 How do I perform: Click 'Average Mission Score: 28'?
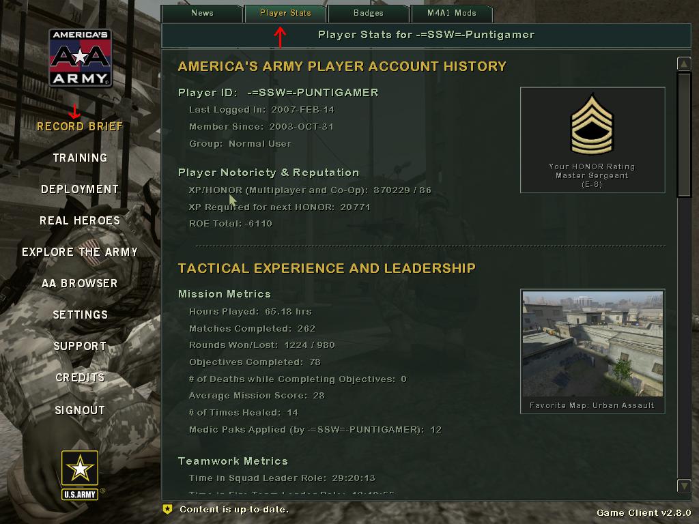(257, 396)
